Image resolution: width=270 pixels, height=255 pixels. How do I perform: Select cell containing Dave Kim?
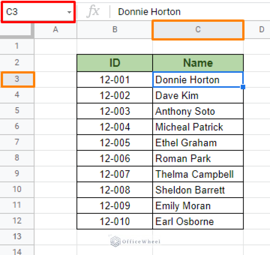coord(198,96)
